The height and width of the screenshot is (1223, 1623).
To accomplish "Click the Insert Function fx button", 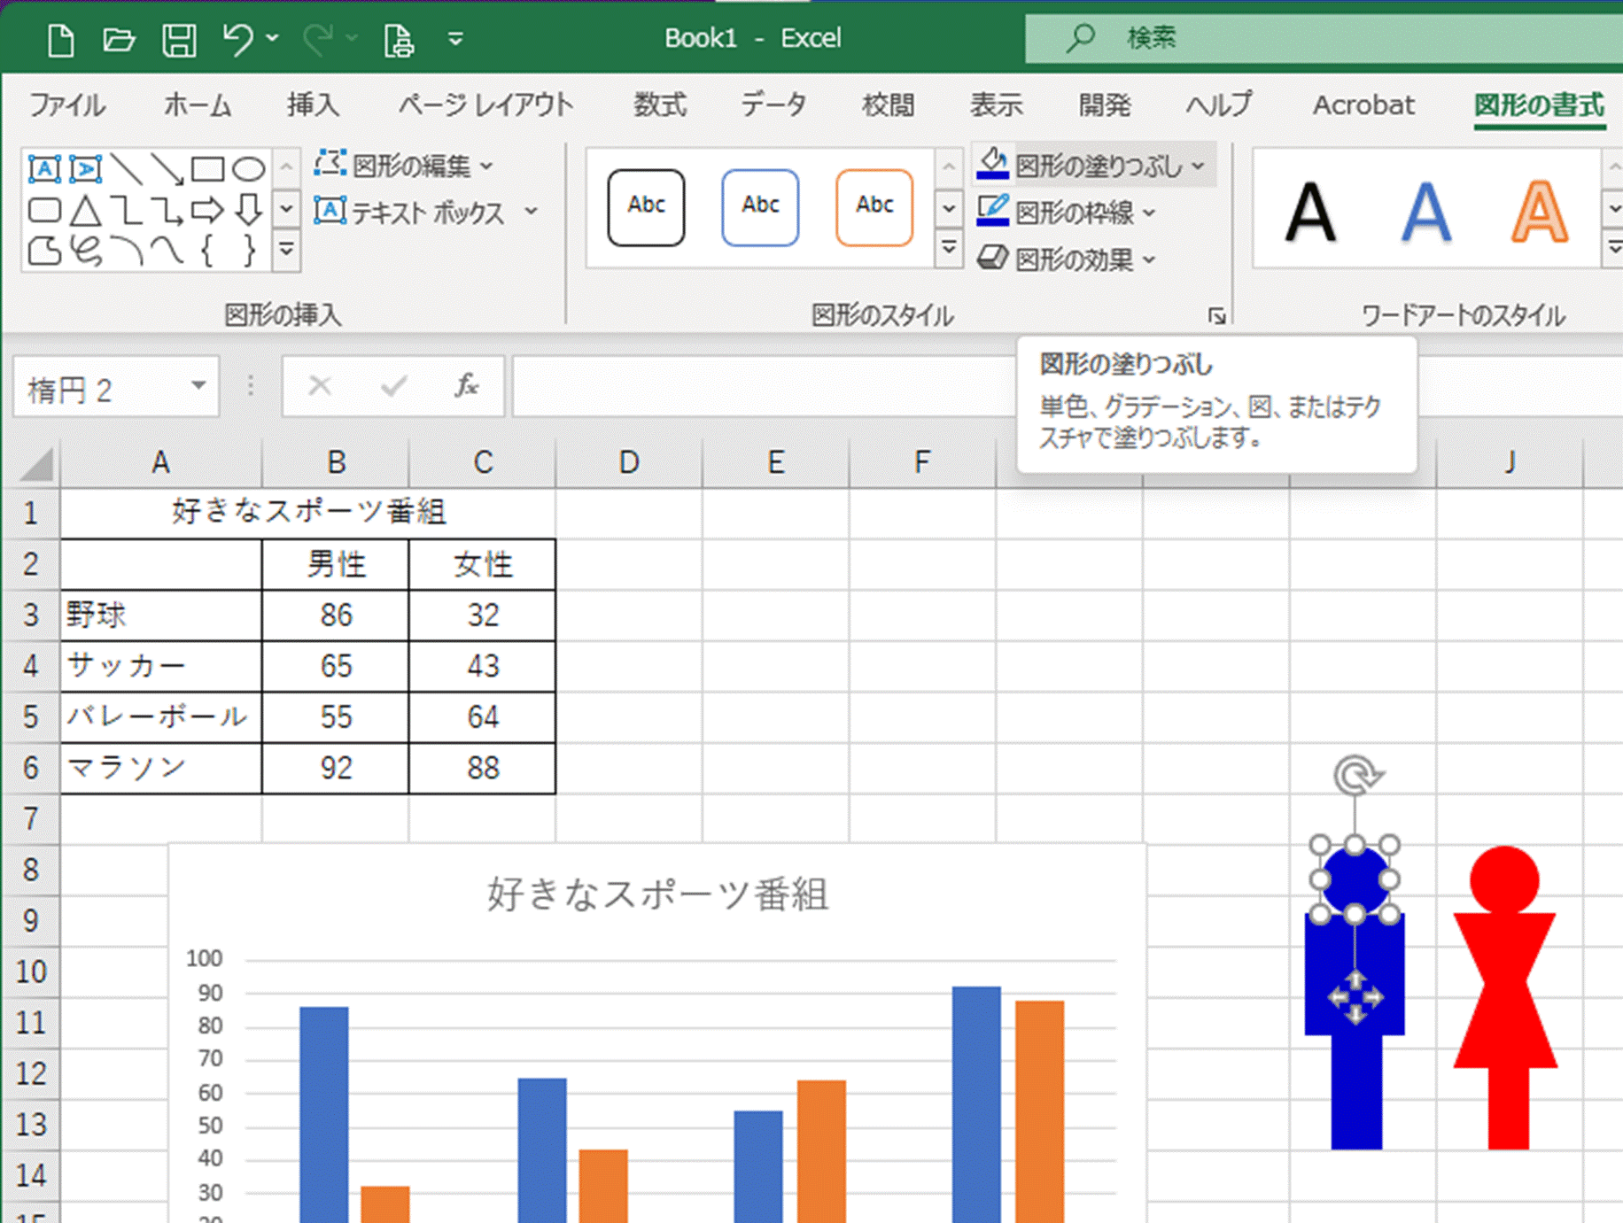I will (467, 386).
